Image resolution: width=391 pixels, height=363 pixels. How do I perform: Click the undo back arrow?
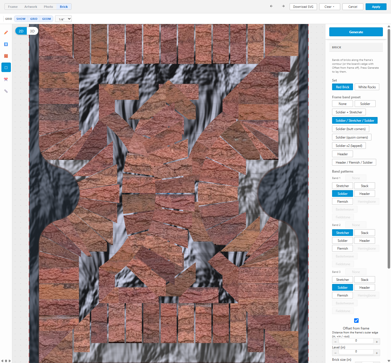[x=271, y=6]
